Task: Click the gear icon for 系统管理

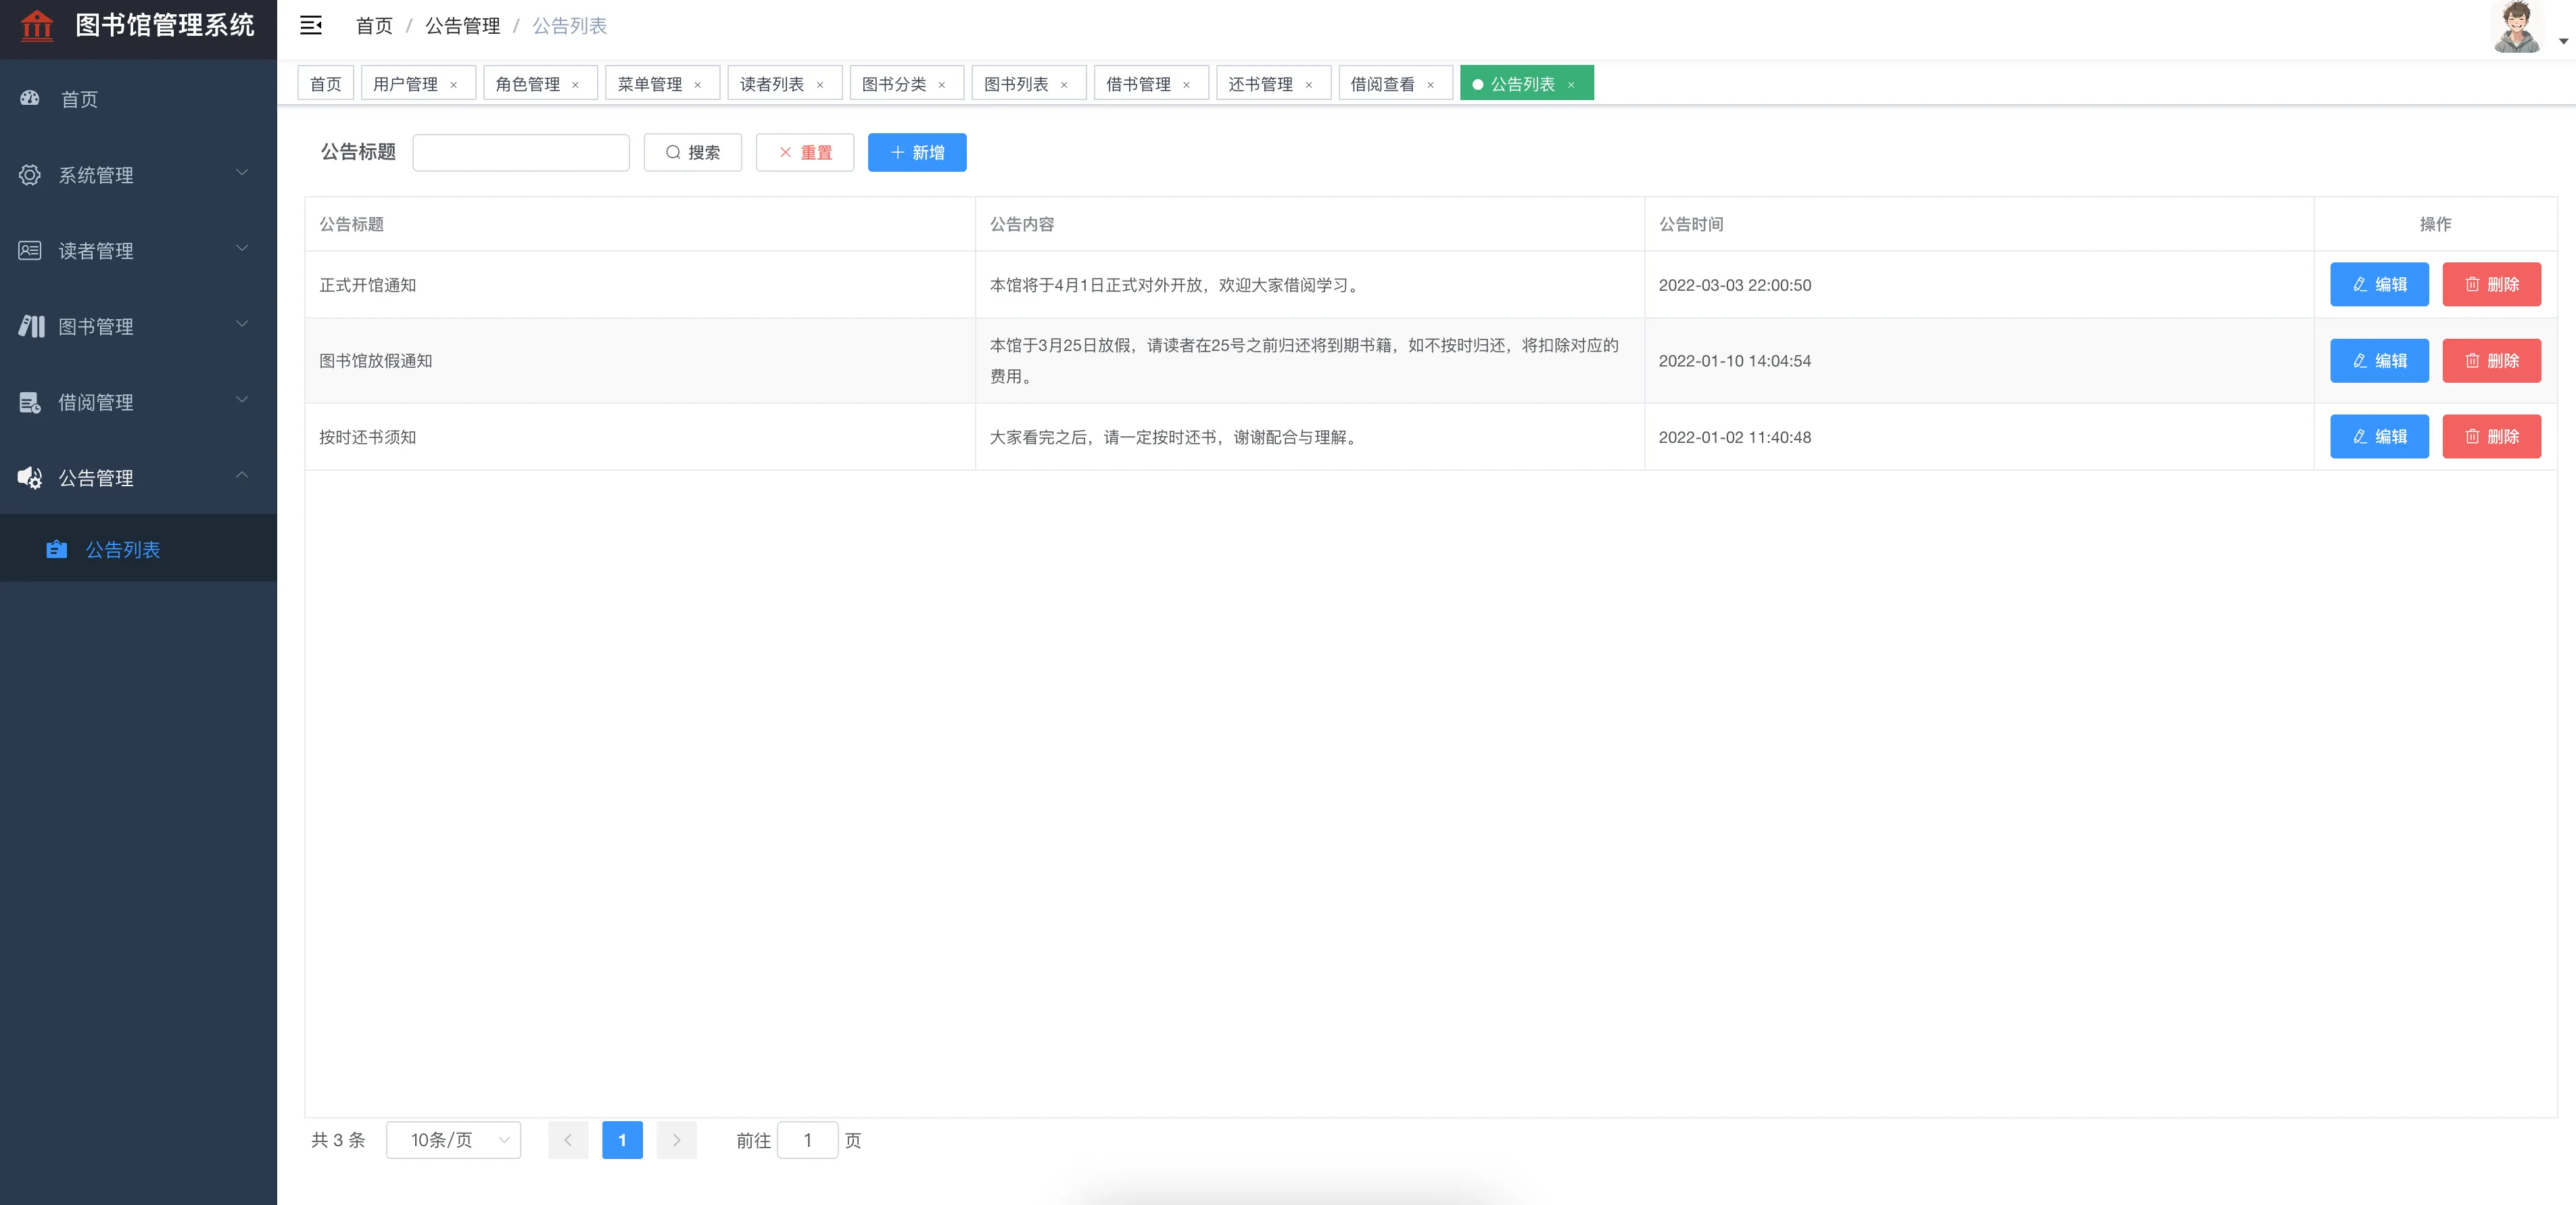Action: pyautogui.click(x=30, y=175)
